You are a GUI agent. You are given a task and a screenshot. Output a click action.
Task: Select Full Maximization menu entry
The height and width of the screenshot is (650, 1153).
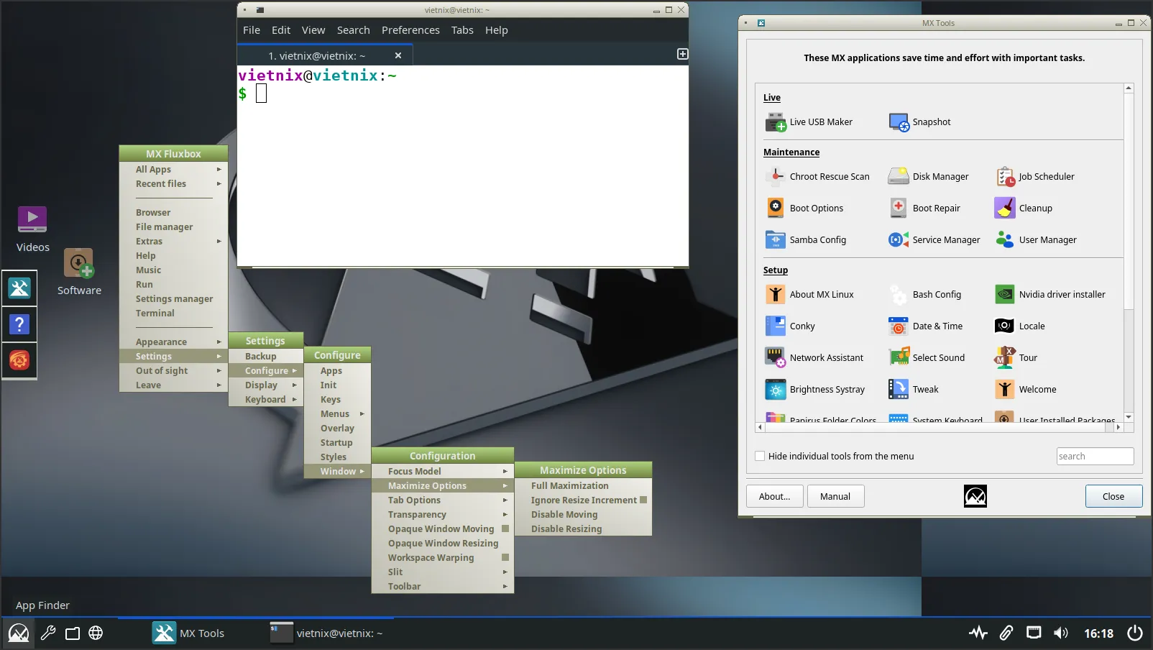coord(583,486)
